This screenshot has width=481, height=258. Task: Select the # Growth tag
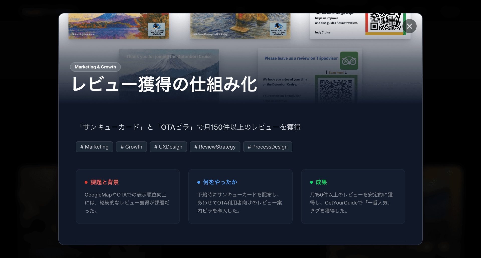tap(131, 147)
